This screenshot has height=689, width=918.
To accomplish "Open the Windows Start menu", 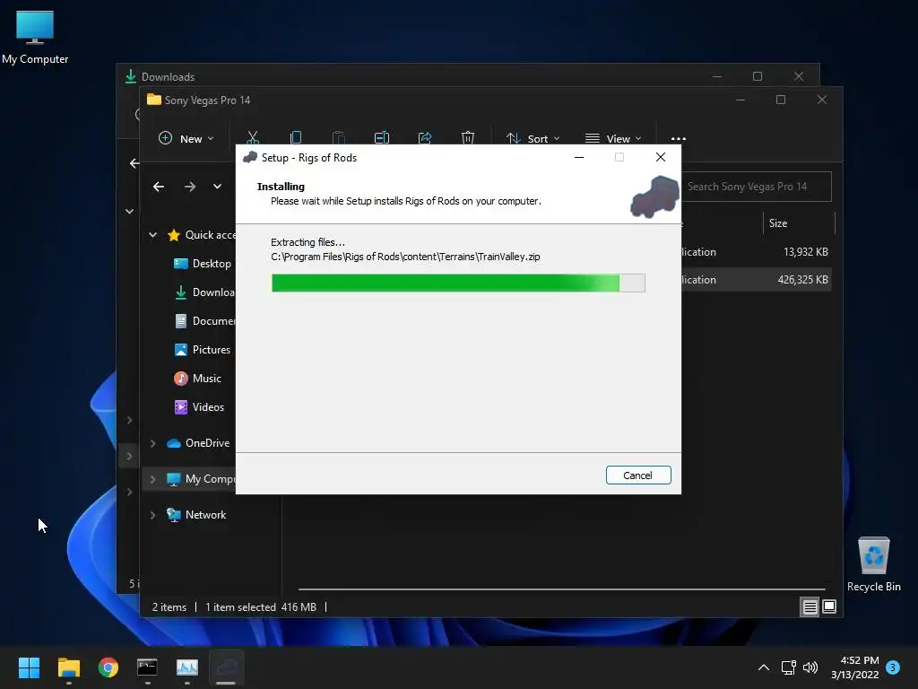I will (x=29, y=667).
